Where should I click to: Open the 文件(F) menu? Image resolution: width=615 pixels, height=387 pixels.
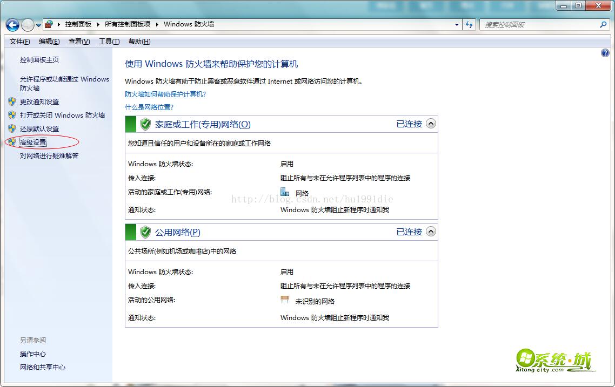20,42
